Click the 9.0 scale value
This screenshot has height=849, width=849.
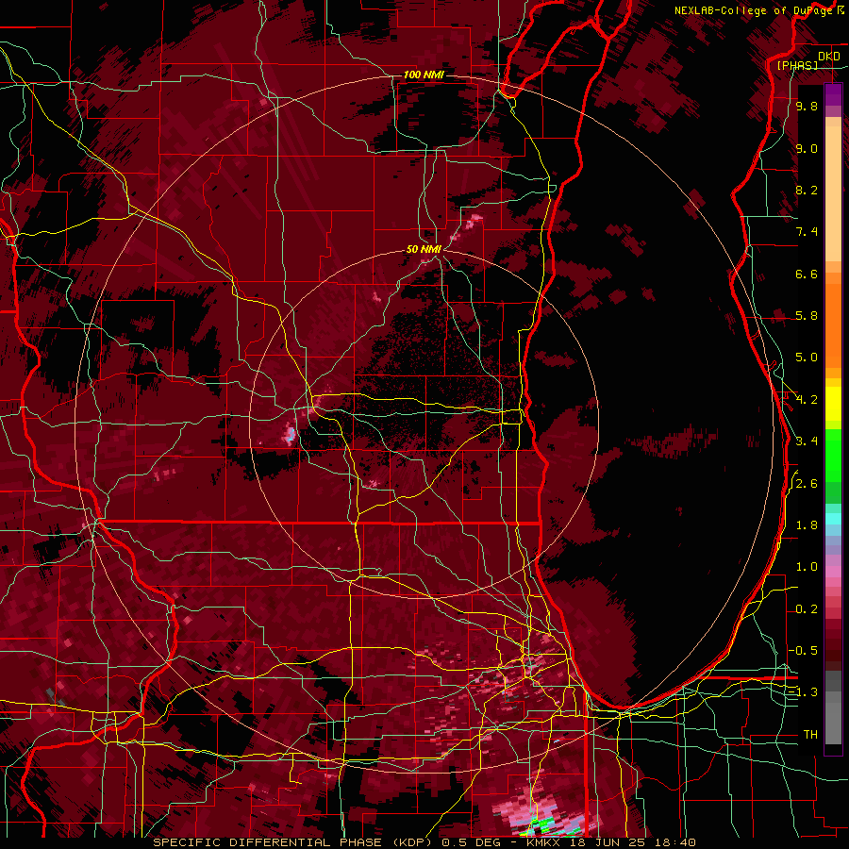pos(807,149)
